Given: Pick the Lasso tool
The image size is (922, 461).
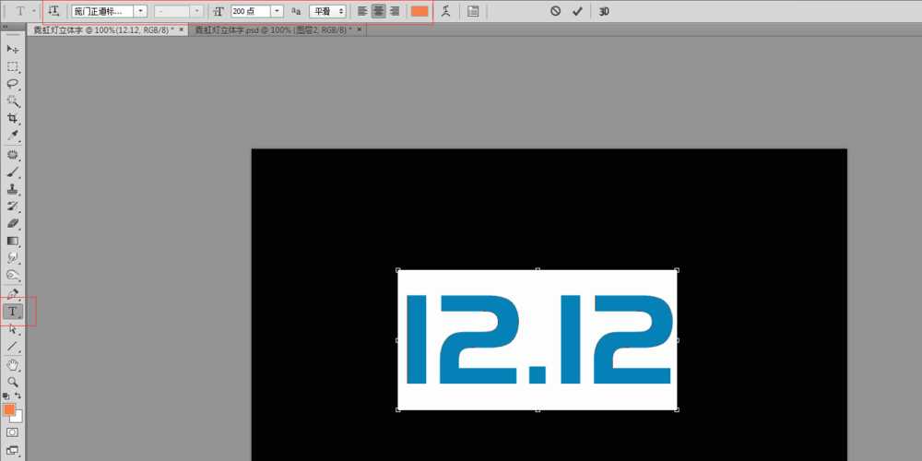Looking at the screenshot, I should coord(13,83).
